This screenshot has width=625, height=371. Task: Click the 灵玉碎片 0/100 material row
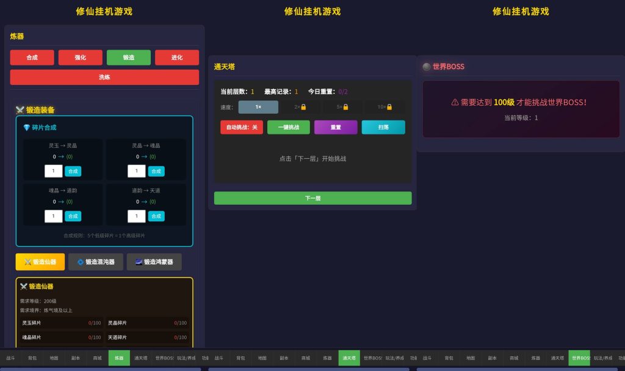[62, 323]
